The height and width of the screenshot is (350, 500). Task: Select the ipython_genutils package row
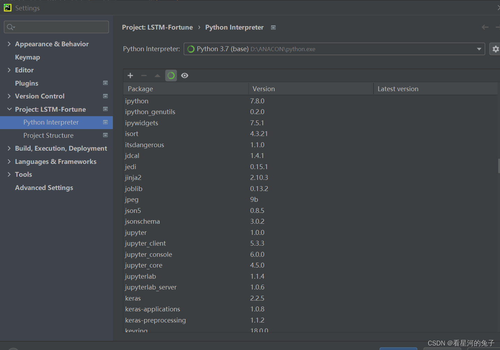click(x=310, y=112)
